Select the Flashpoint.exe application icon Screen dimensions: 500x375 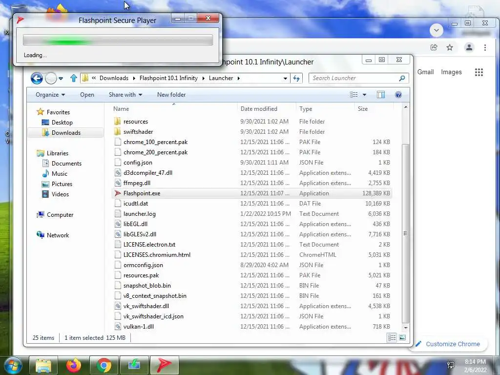tap(118, 193)
